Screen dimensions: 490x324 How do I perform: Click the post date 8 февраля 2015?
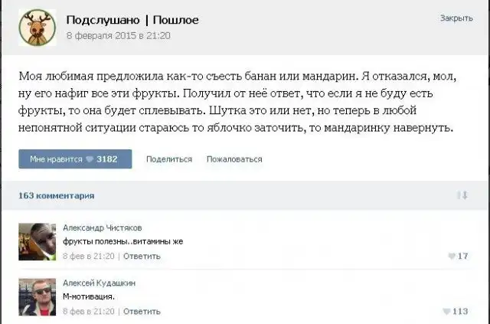click(118, 35)
